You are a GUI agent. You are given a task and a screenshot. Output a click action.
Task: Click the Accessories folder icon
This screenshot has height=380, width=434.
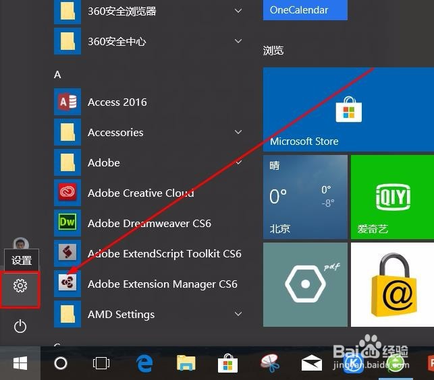click(67, 132)
